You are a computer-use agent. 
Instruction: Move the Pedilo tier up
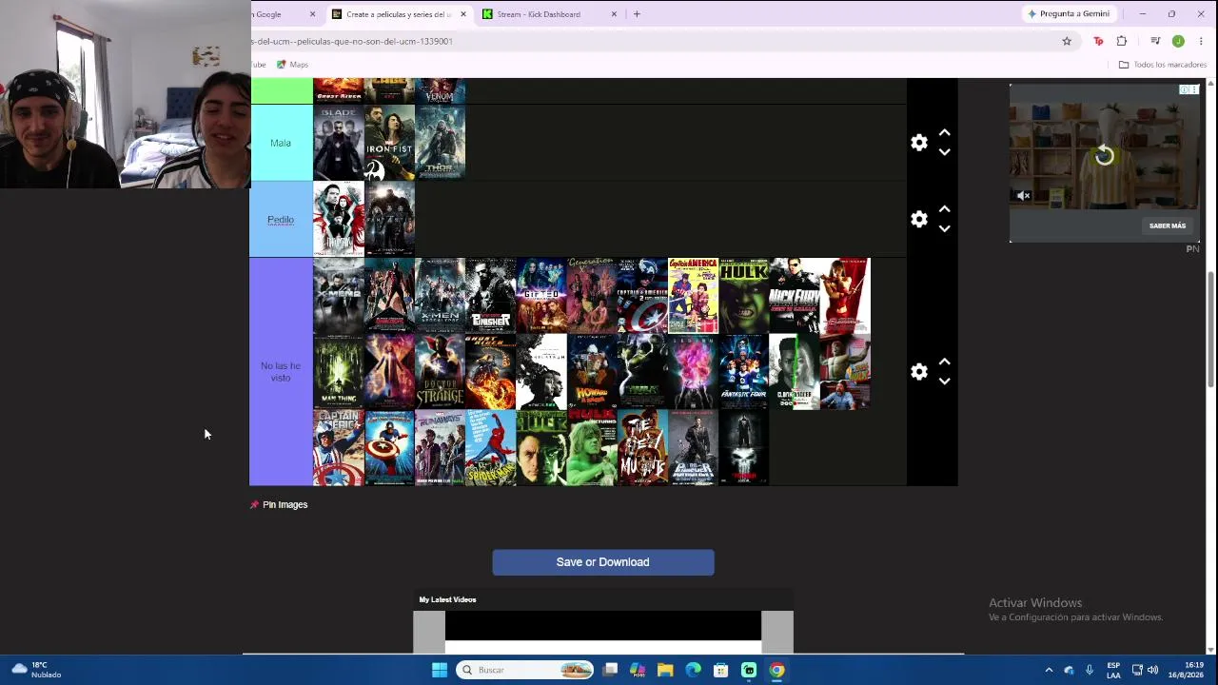(x=944, y=209)
